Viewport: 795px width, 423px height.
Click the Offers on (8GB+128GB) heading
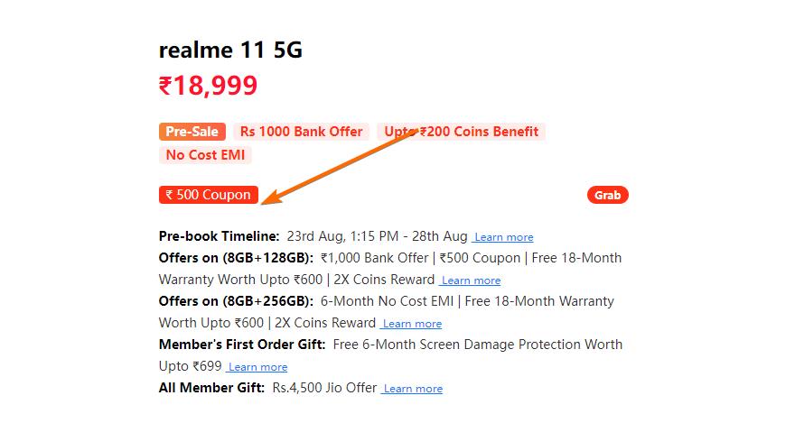[236, 258]
